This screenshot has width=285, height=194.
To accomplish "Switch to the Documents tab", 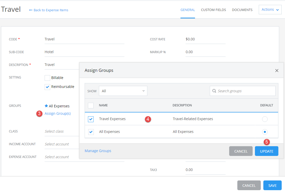I will (242, 10).
